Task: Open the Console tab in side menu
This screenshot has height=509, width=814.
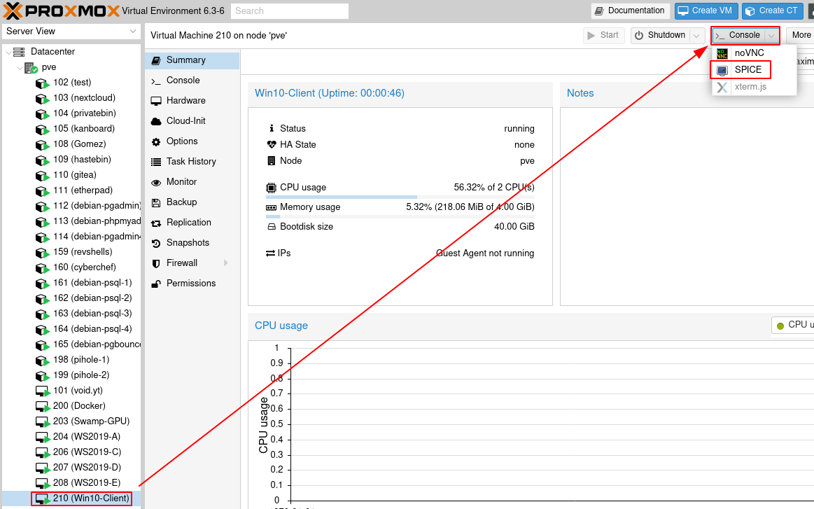Action: 192,81
